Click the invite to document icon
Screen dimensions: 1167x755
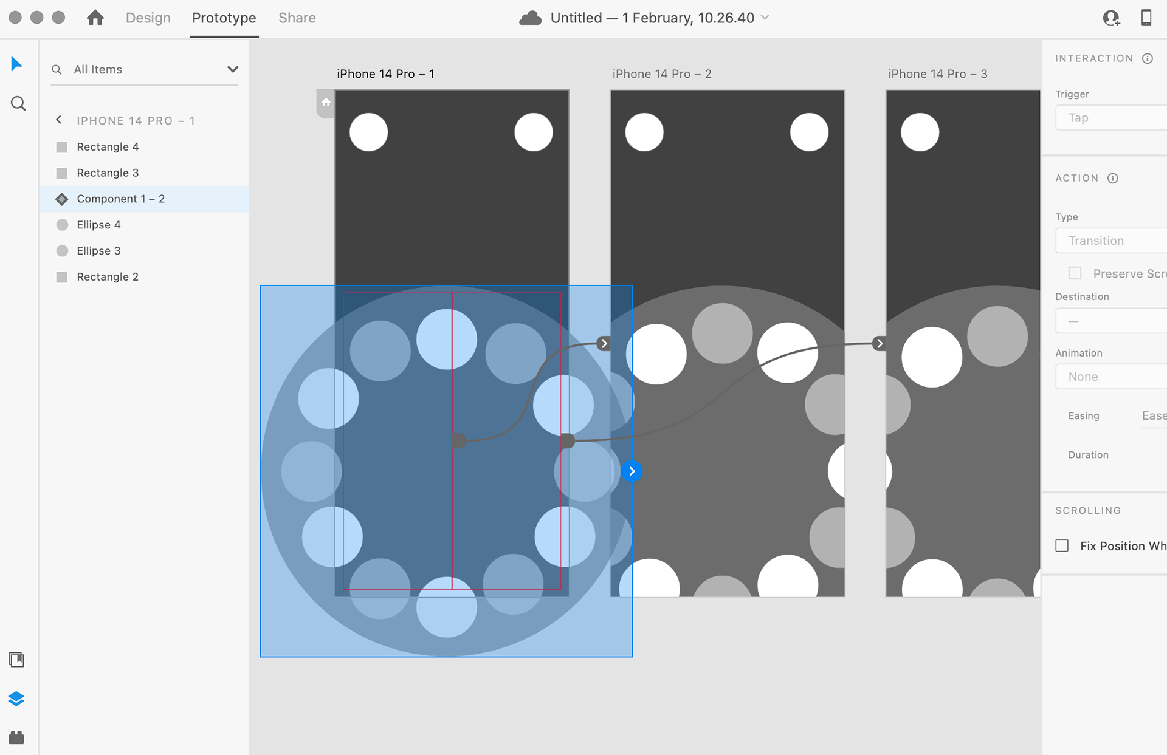coord(1111,18)
